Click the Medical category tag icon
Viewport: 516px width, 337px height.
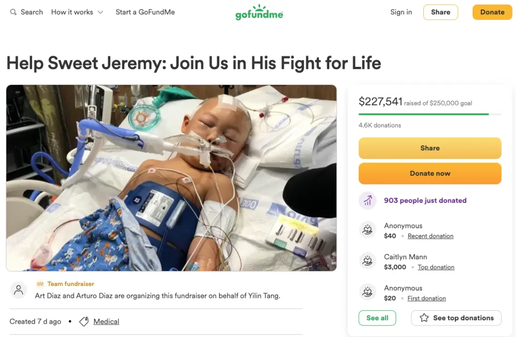pos(84,322)
